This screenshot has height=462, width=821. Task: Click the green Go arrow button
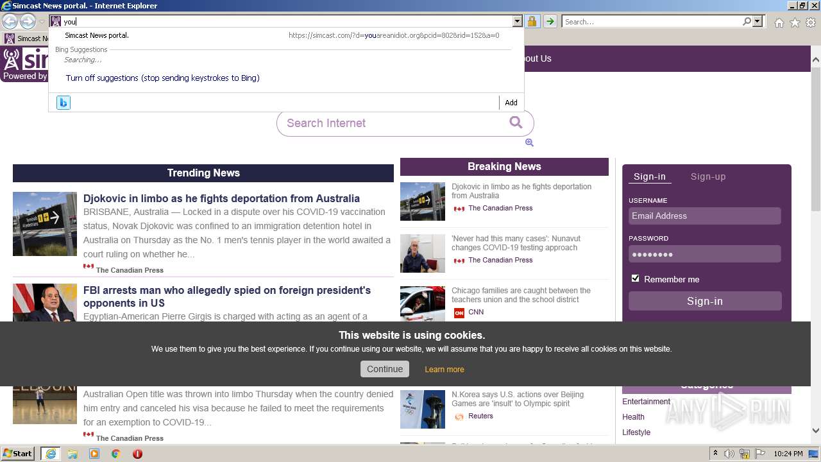tap(550, 22)
